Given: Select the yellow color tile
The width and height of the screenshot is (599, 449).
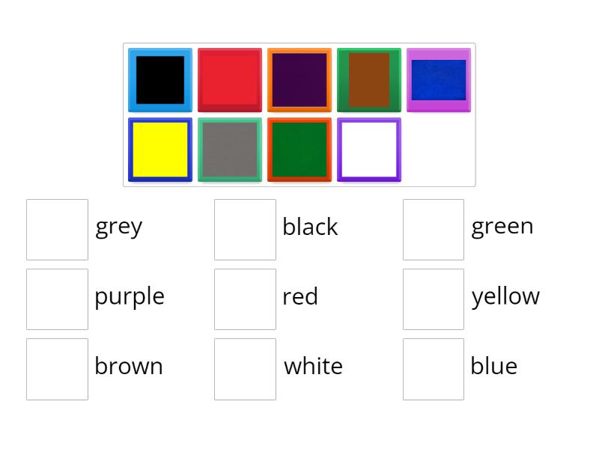Looking at the screenshot, I should pos(159,149).
